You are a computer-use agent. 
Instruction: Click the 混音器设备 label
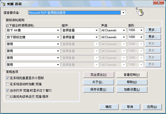point(12,13)
